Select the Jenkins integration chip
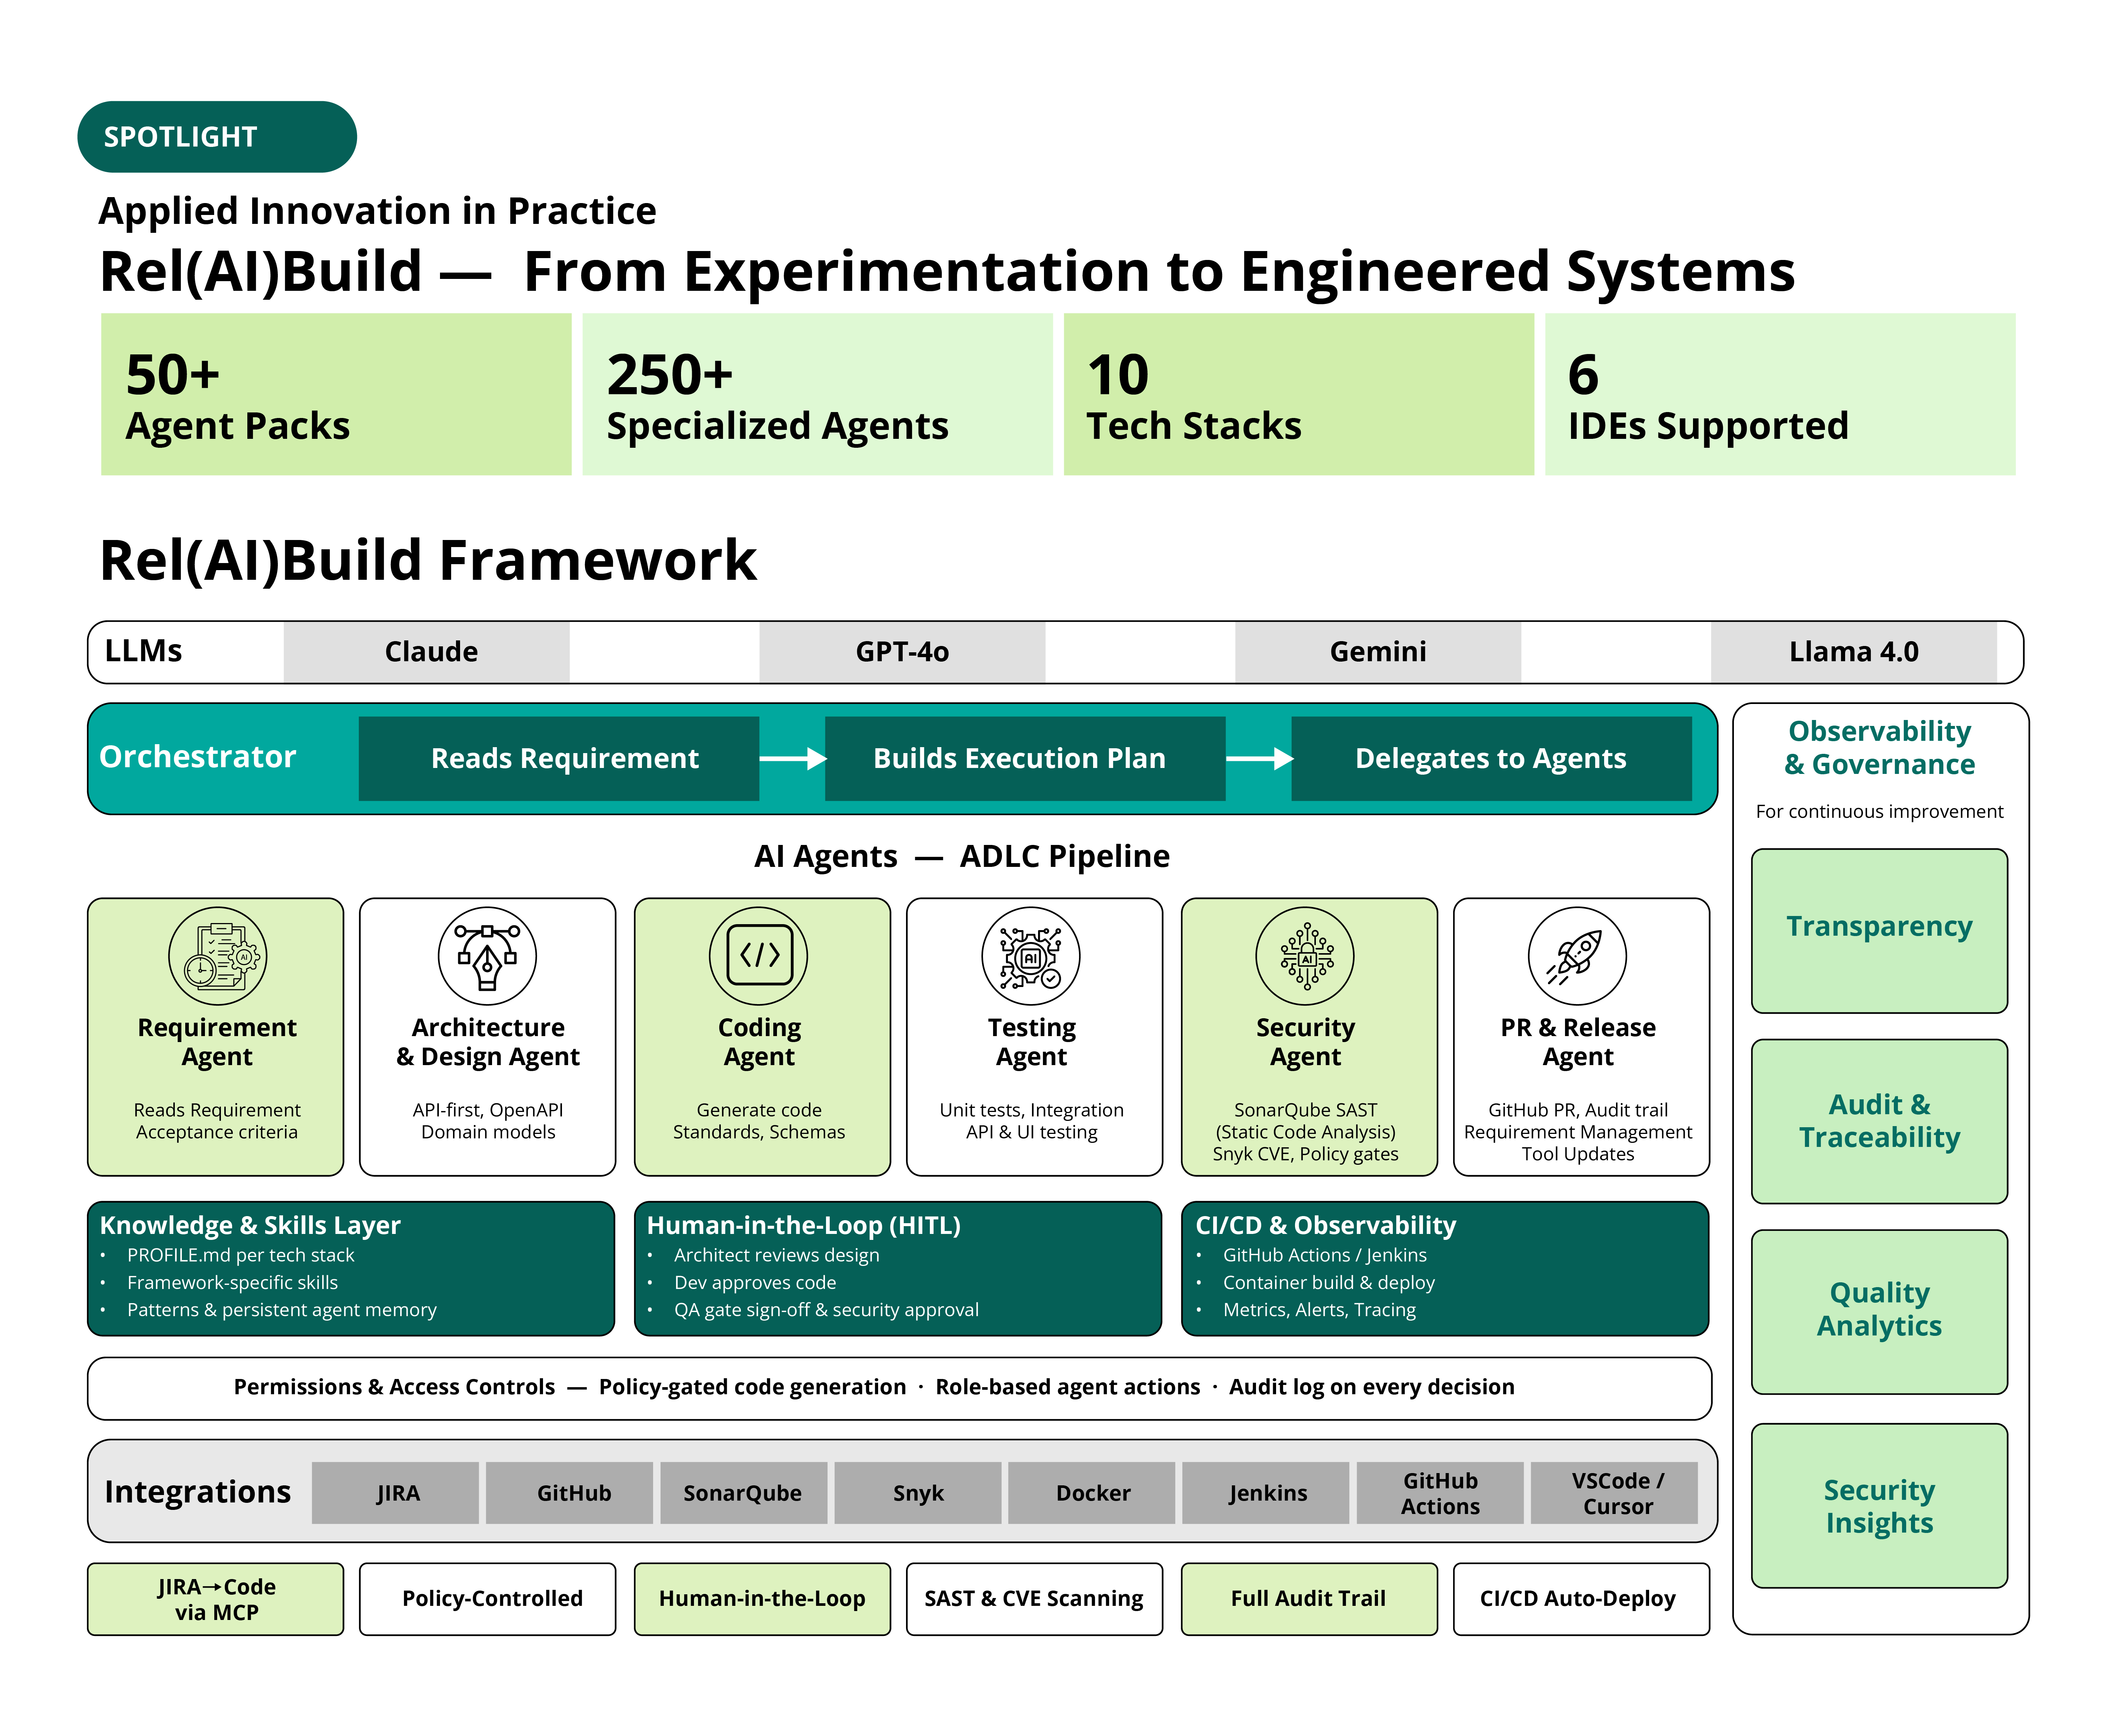Screen dimensions: 2117x1736 (x=1266, y=1493)
